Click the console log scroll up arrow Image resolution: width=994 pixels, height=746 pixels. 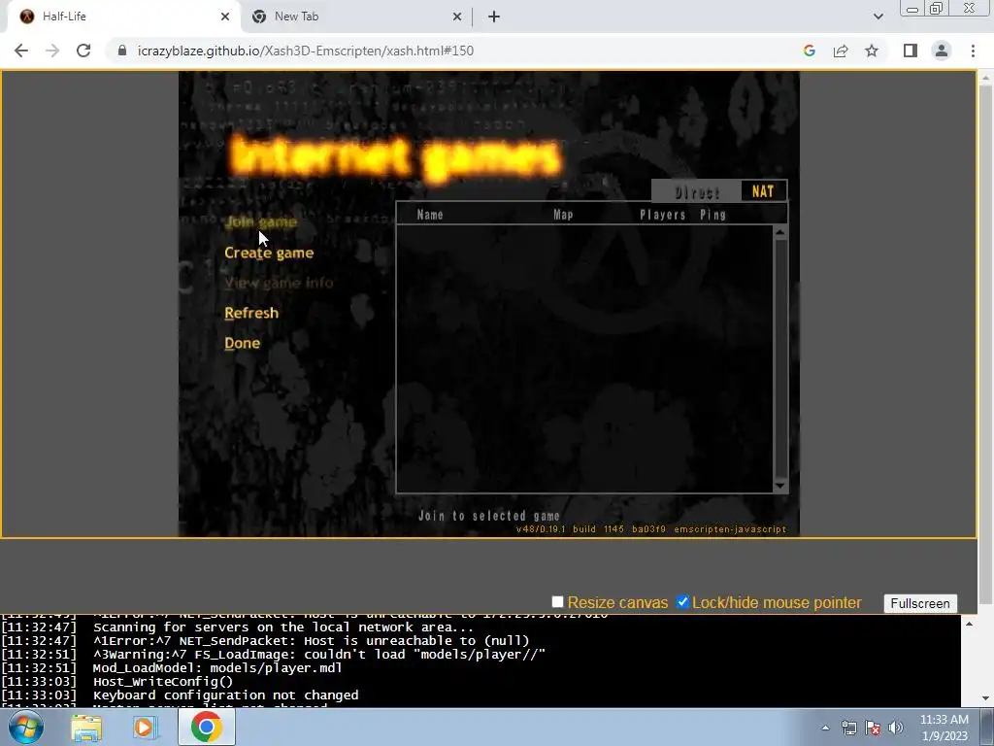click(969, 625)
